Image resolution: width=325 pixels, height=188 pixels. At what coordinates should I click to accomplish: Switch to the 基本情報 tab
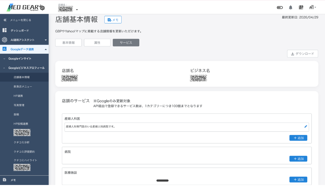pos(68,43)
